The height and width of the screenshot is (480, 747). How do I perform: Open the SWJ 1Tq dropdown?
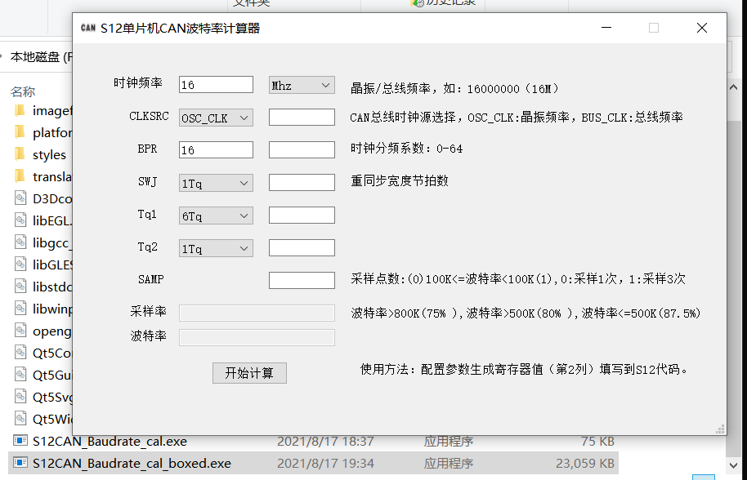pyautogui.click(x=216, y=183)
